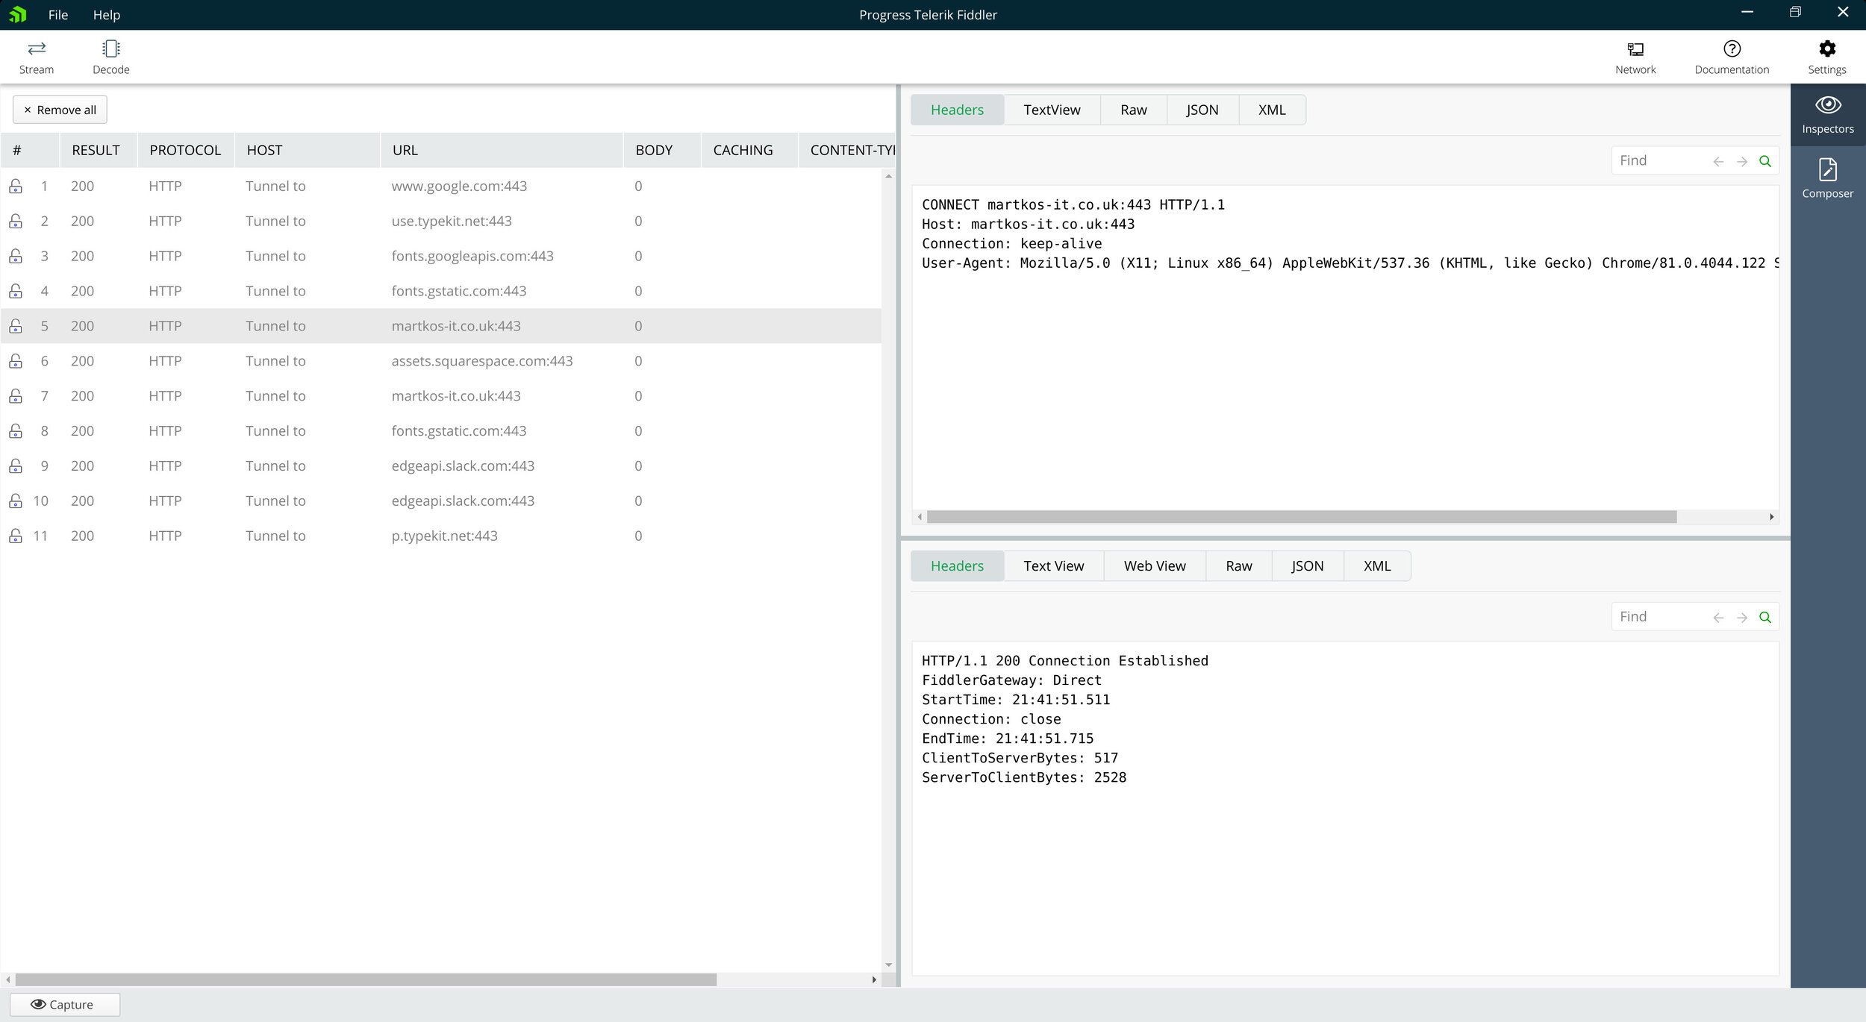The width and height of the screenshot is (1866, 1022).
Task: Click the Remove all button
Action: (x=60, y=110)
